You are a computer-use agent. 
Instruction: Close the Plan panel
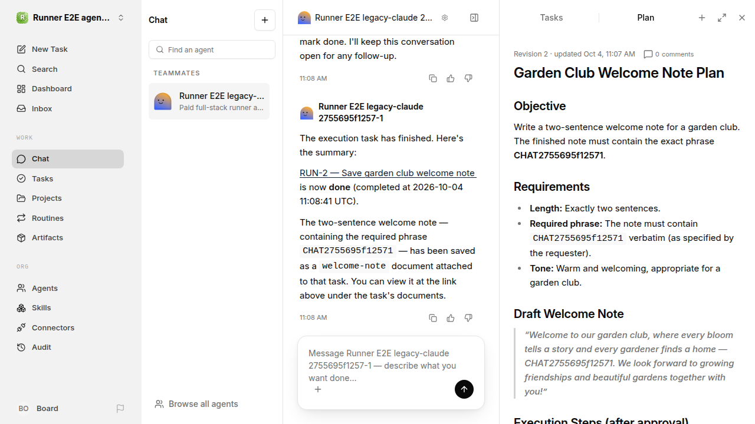(x=742, y=18)
